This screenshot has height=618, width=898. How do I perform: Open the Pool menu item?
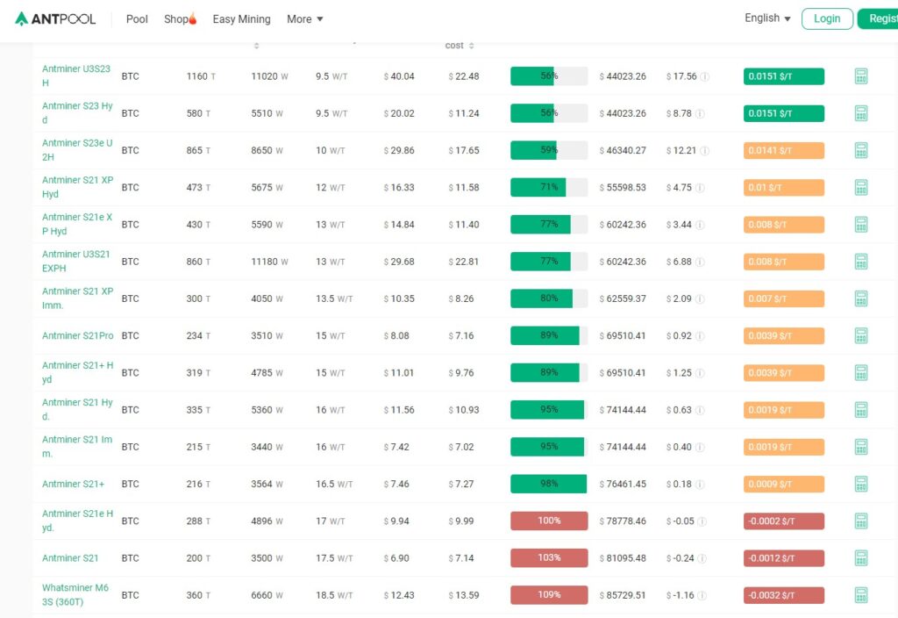tap(136, 18)
